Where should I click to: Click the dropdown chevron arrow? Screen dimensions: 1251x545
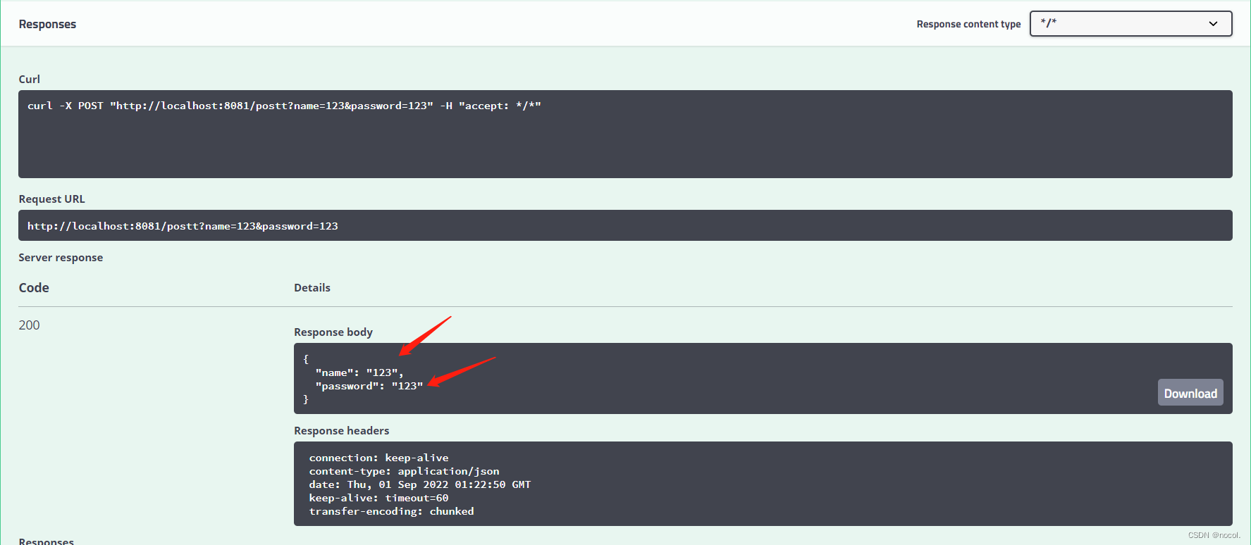tap(1213, 24)
